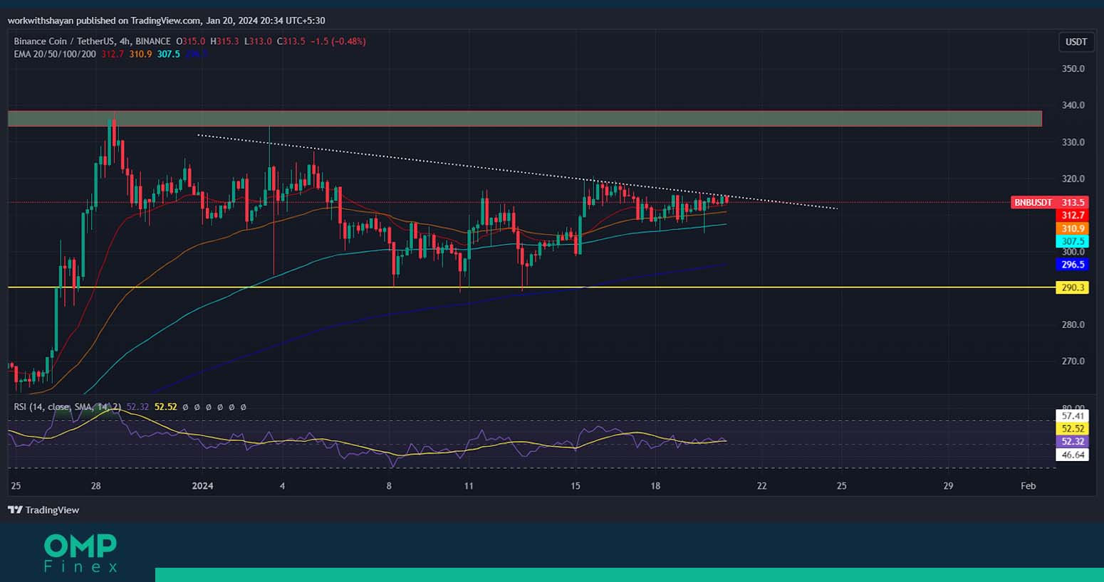Click the 57.41 RSI axis label
The image size is (1104, 582).
point(1073,416)
